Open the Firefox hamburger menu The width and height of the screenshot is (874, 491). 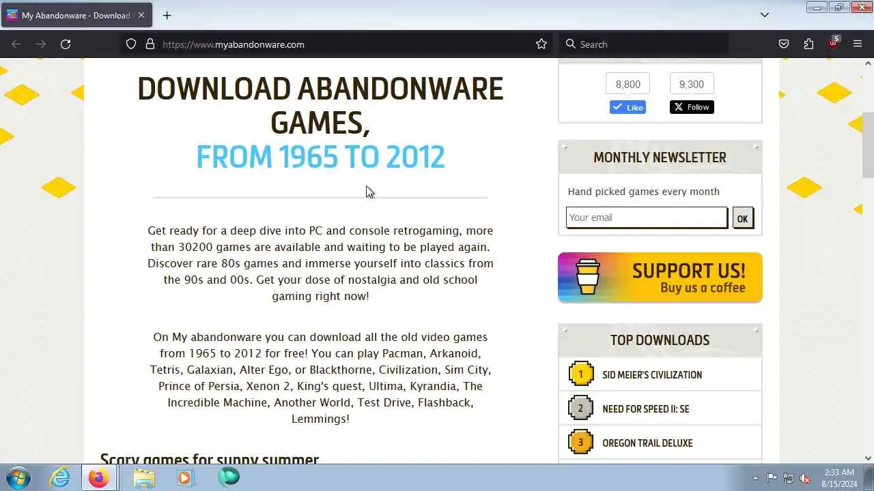pos(858,44)
